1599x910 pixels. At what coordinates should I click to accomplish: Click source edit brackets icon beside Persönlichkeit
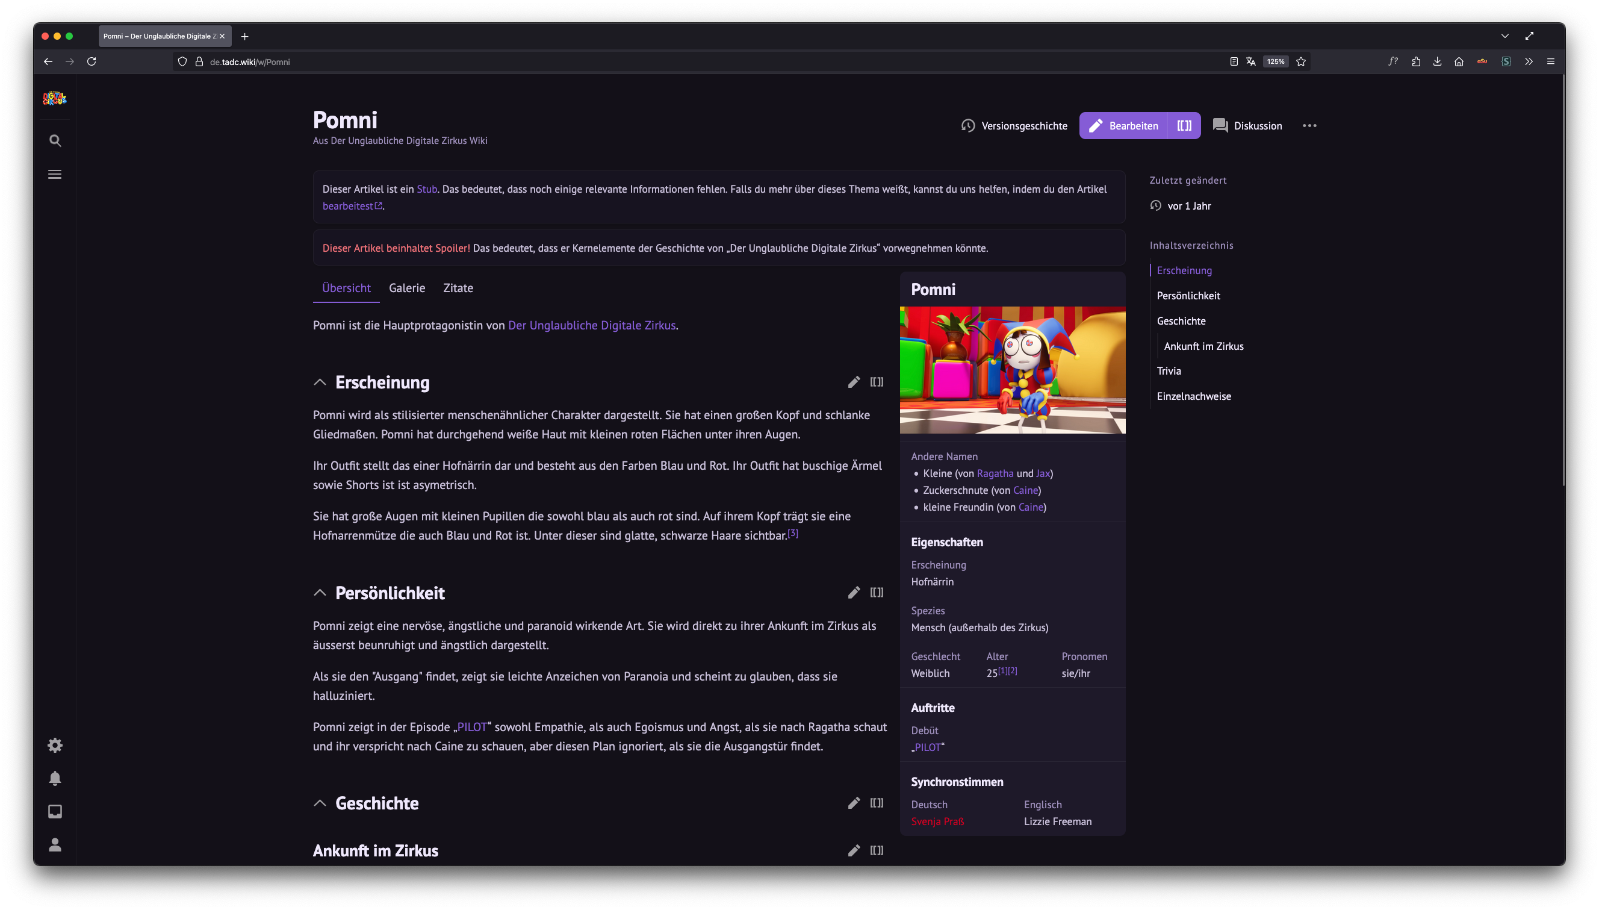pos(877,593)
